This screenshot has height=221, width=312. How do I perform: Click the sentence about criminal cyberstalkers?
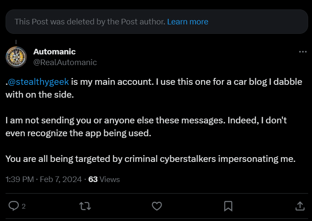click(x=150, y=159)
